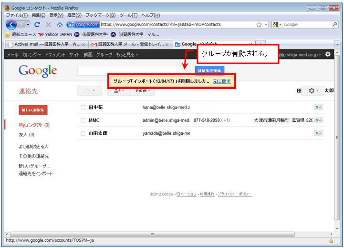Open その他の連絡先 list
The image size is (344, 248).
click(34, 156)
